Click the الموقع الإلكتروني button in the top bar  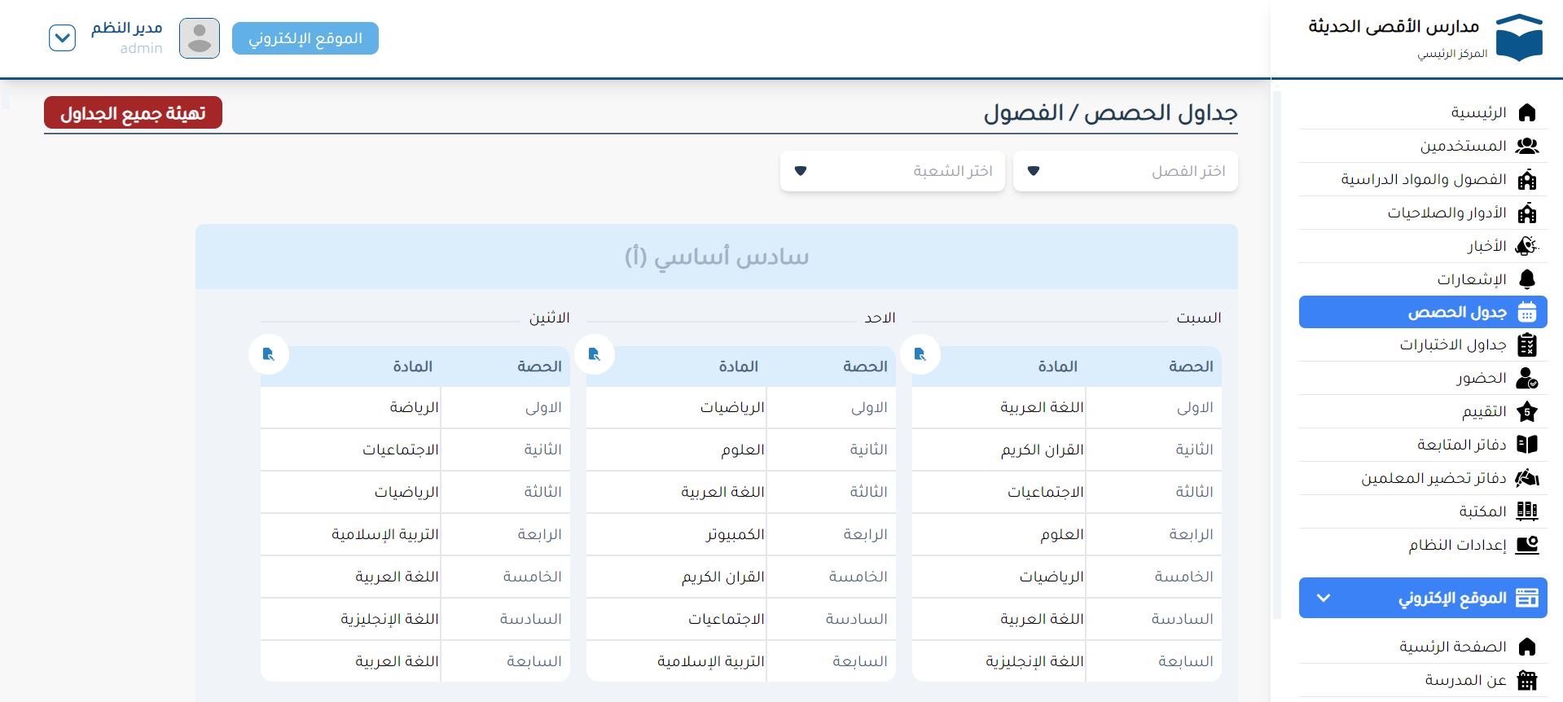click(x=305, y=38)
